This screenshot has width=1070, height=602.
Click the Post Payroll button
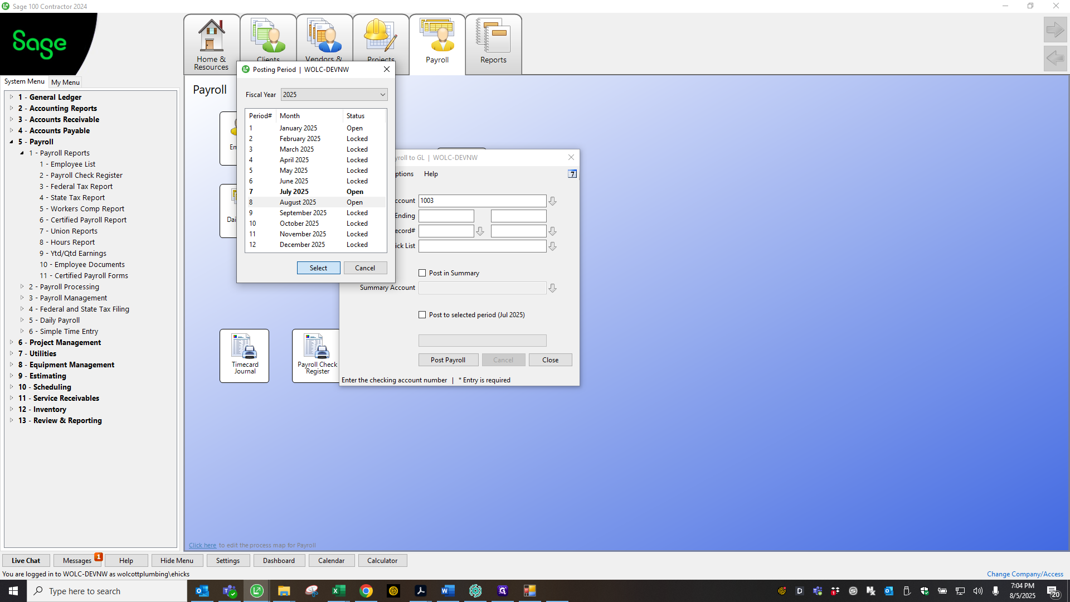click(x=448, y=360)
